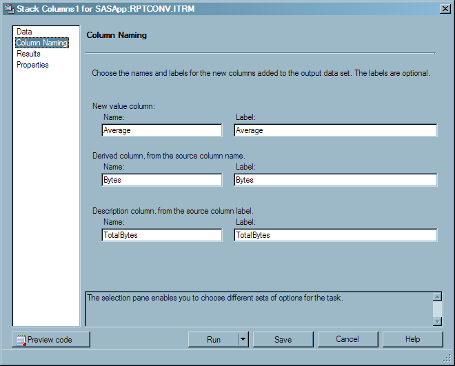The image size is (455, 366).
Task: Click the New value column Name field
Action: coord(162,130)
